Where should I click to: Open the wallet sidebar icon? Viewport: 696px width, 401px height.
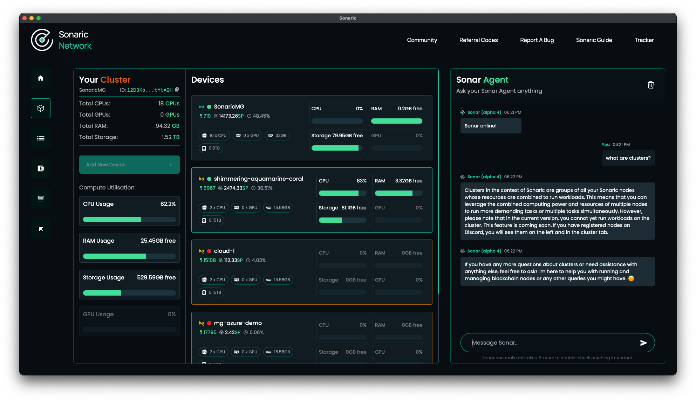(41, 168)
